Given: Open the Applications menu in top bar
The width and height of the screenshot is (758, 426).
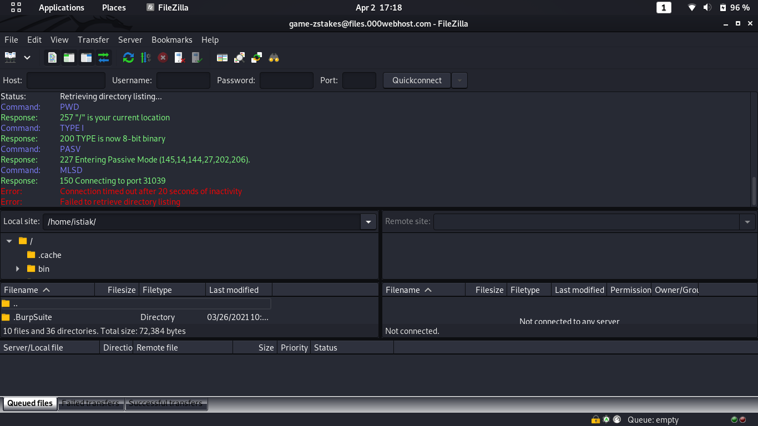Looking at the screenshot, I should [x=62, y=8].
